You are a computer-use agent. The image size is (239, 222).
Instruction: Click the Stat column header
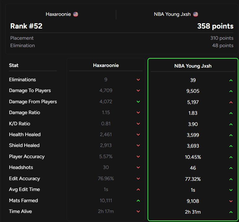pos(14,65)
